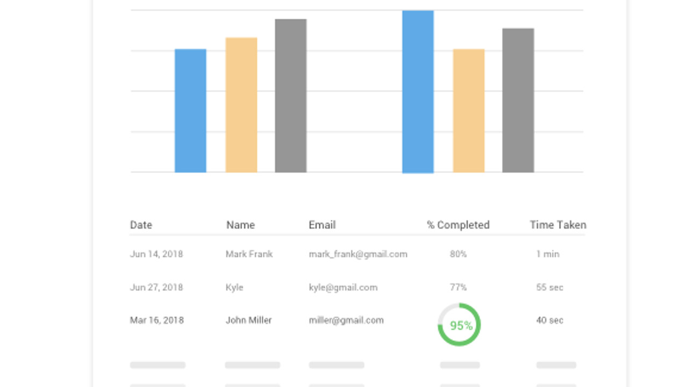The image size is (688, 387).
Task: Click the Mar 16, 2018 date cell
Action: pyautogui.click(x=156, y=320)
